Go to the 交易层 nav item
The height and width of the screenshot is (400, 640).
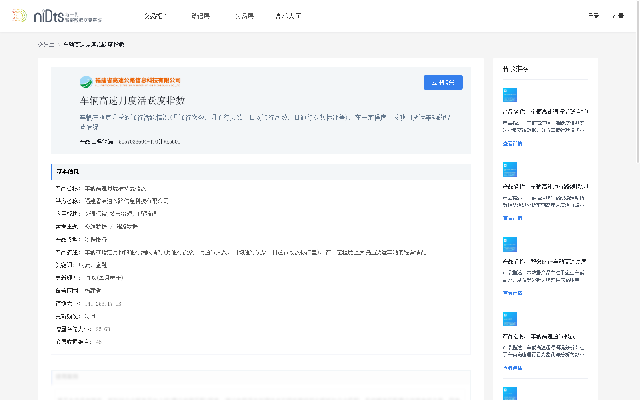(x=244, y=16)
